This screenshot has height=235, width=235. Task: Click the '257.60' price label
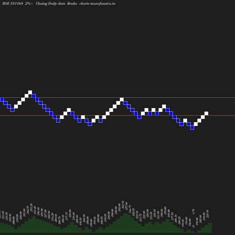pyautogui.click(x=126, y=206)
